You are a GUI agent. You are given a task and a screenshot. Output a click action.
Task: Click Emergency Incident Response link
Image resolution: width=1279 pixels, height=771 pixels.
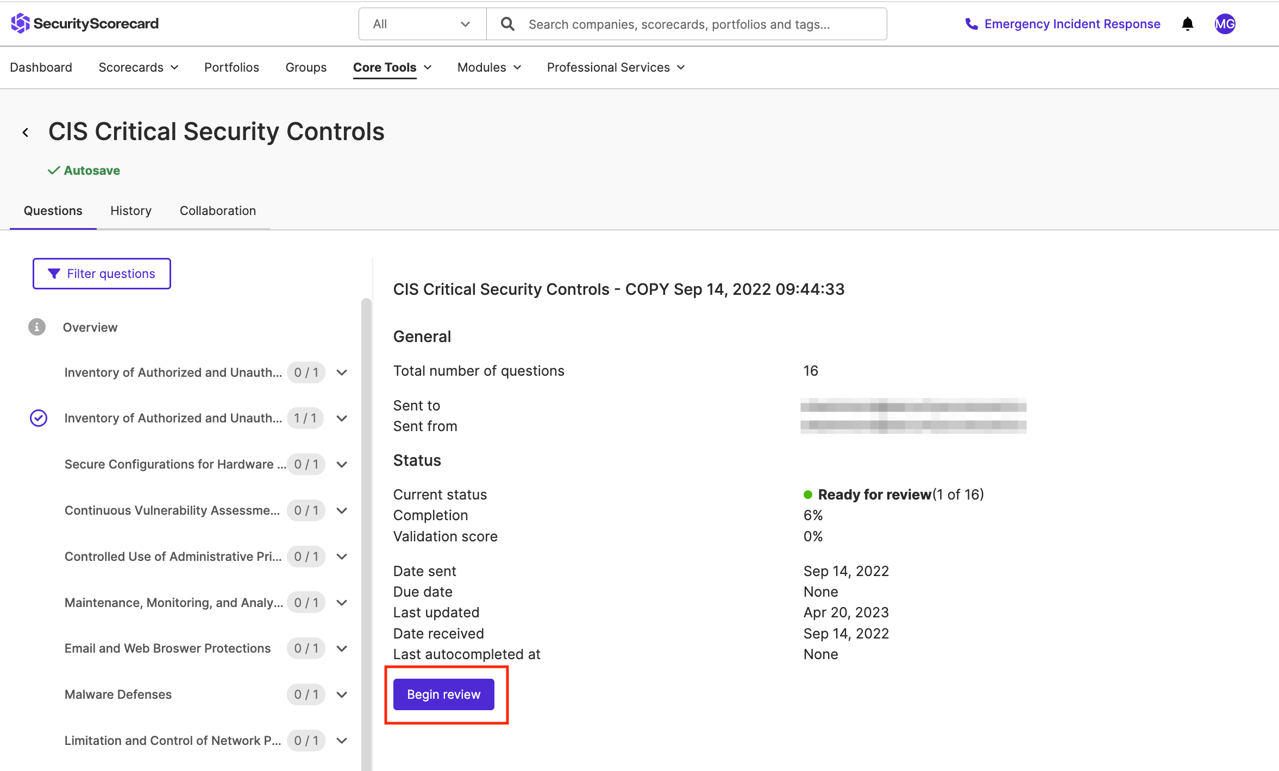(x=1072, y=24)
